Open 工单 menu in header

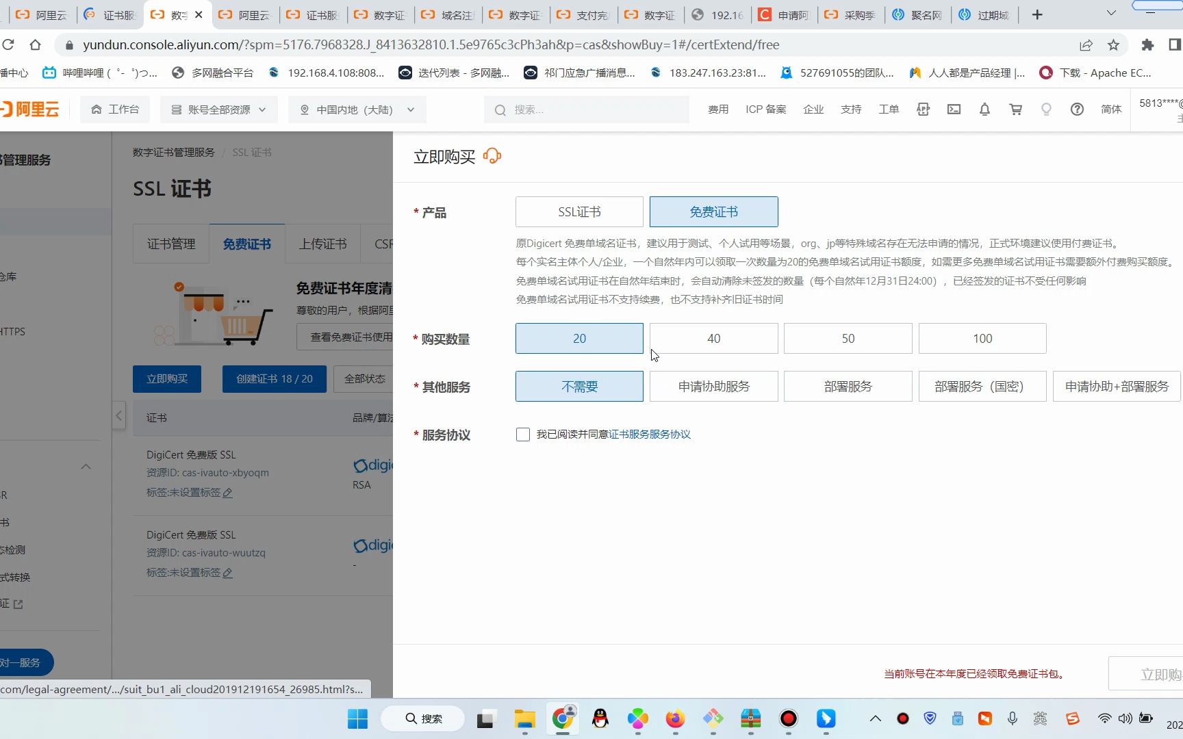889,109
